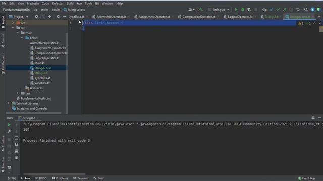
Task: Toggle the Structure side tool window
Action: click(3, 143)
